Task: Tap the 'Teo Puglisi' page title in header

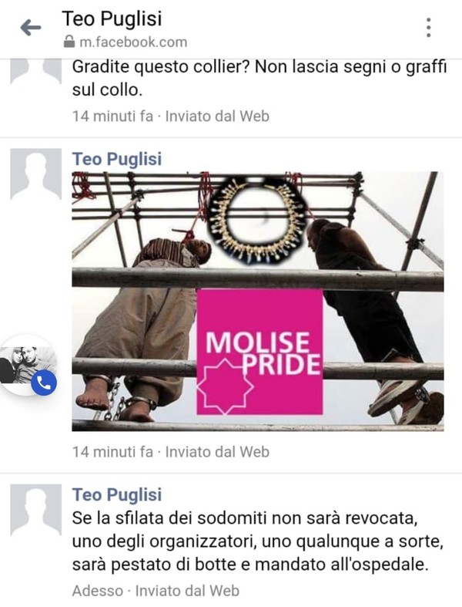Action: 112,19
